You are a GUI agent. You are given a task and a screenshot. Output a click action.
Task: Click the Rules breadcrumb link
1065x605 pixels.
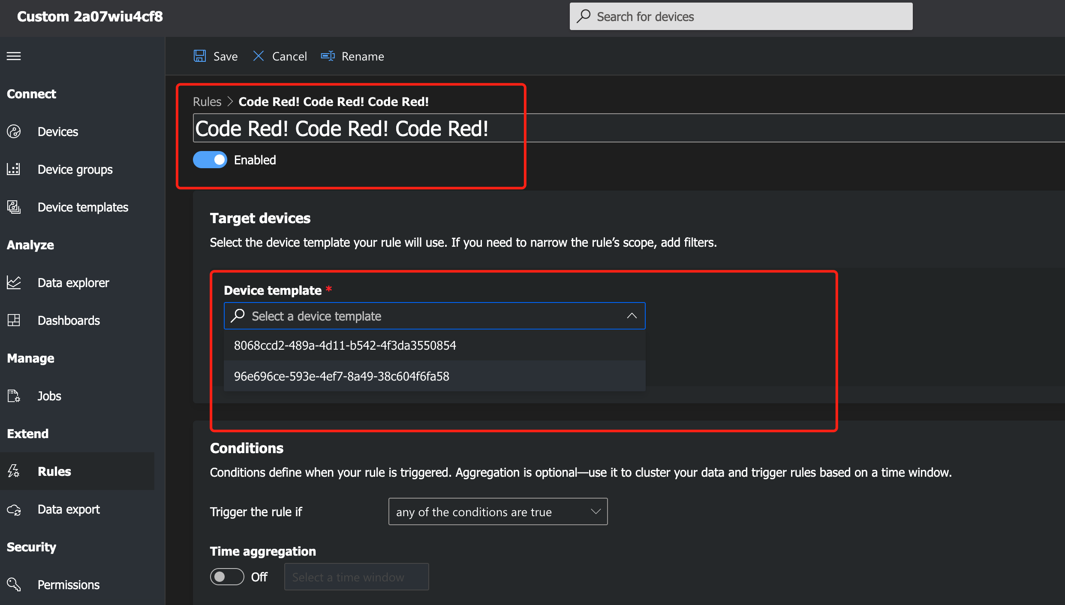tap(207, 102)
